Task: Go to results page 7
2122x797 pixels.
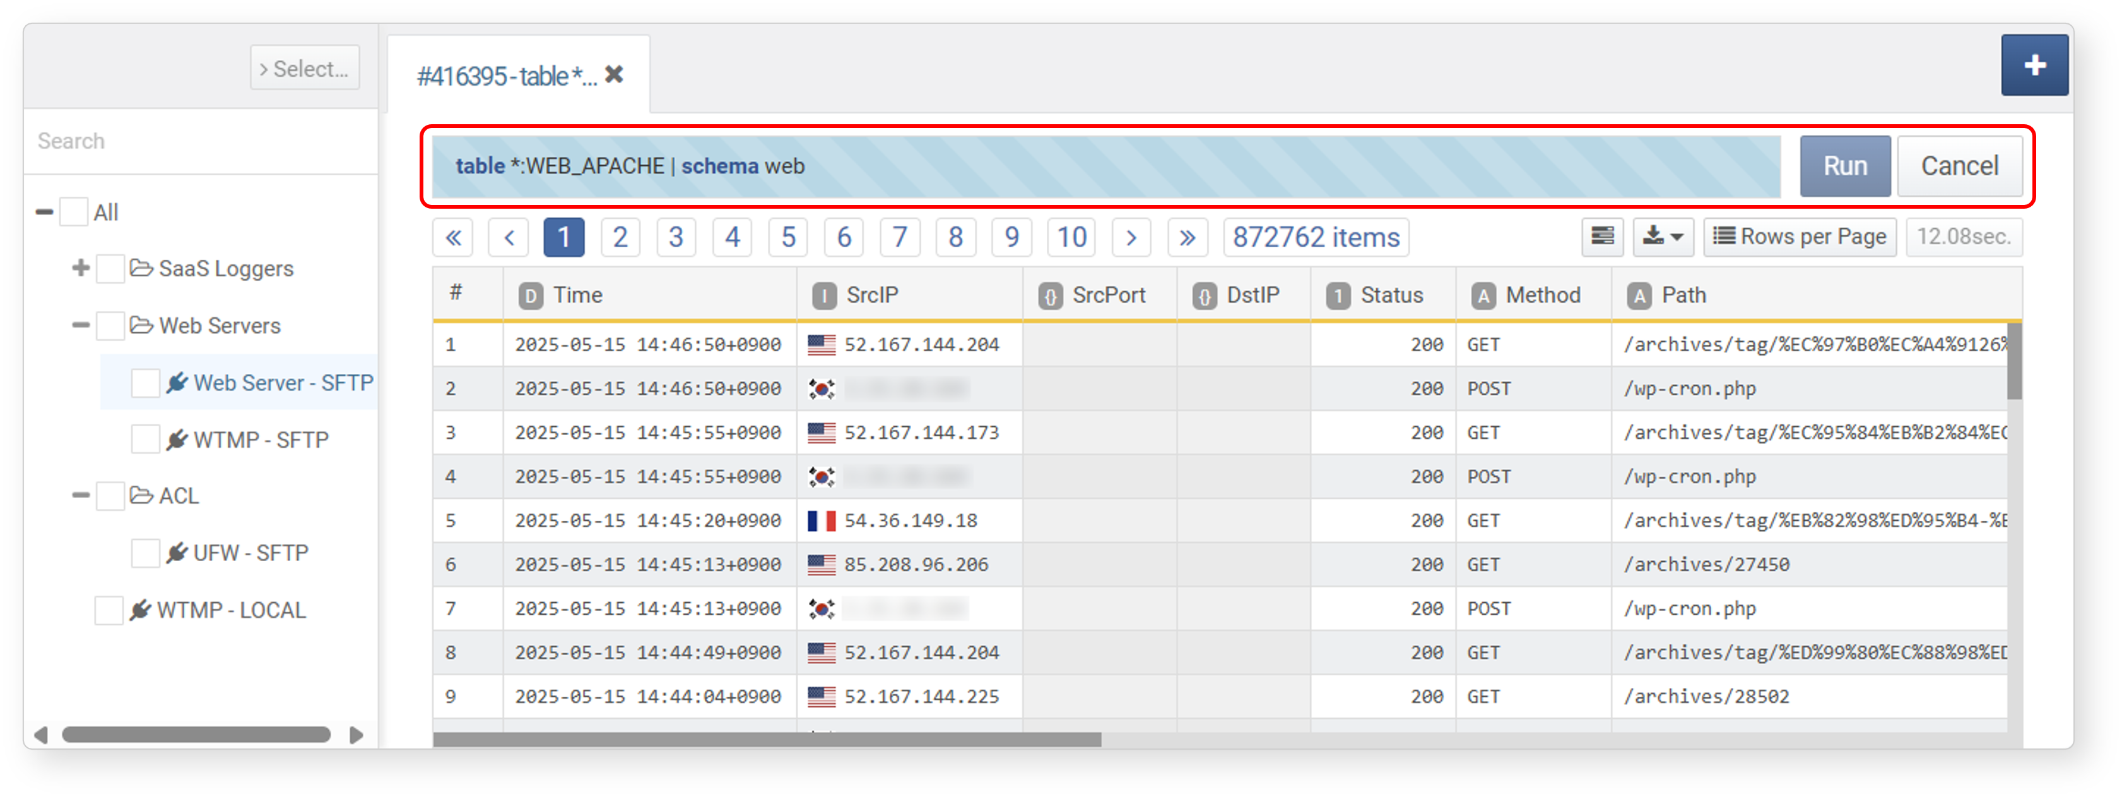Action: point(900,238)
